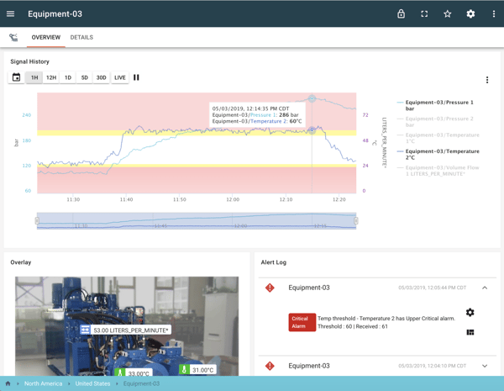Open the calendar date picker

16,77
